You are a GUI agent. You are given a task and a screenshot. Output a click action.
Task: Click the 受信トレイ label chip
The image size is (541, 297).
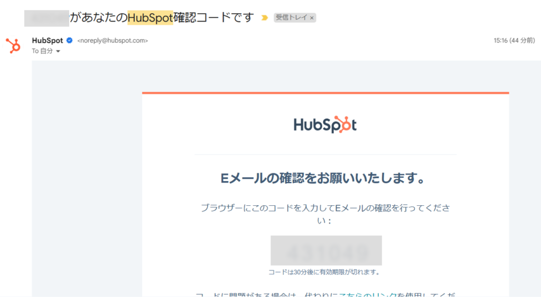coord(295,17)
